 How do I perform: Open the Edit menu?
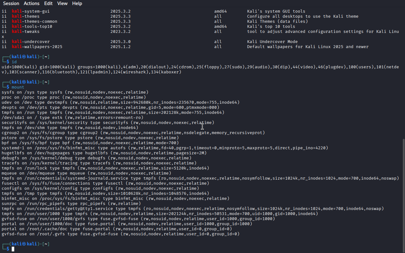[48, 3]
